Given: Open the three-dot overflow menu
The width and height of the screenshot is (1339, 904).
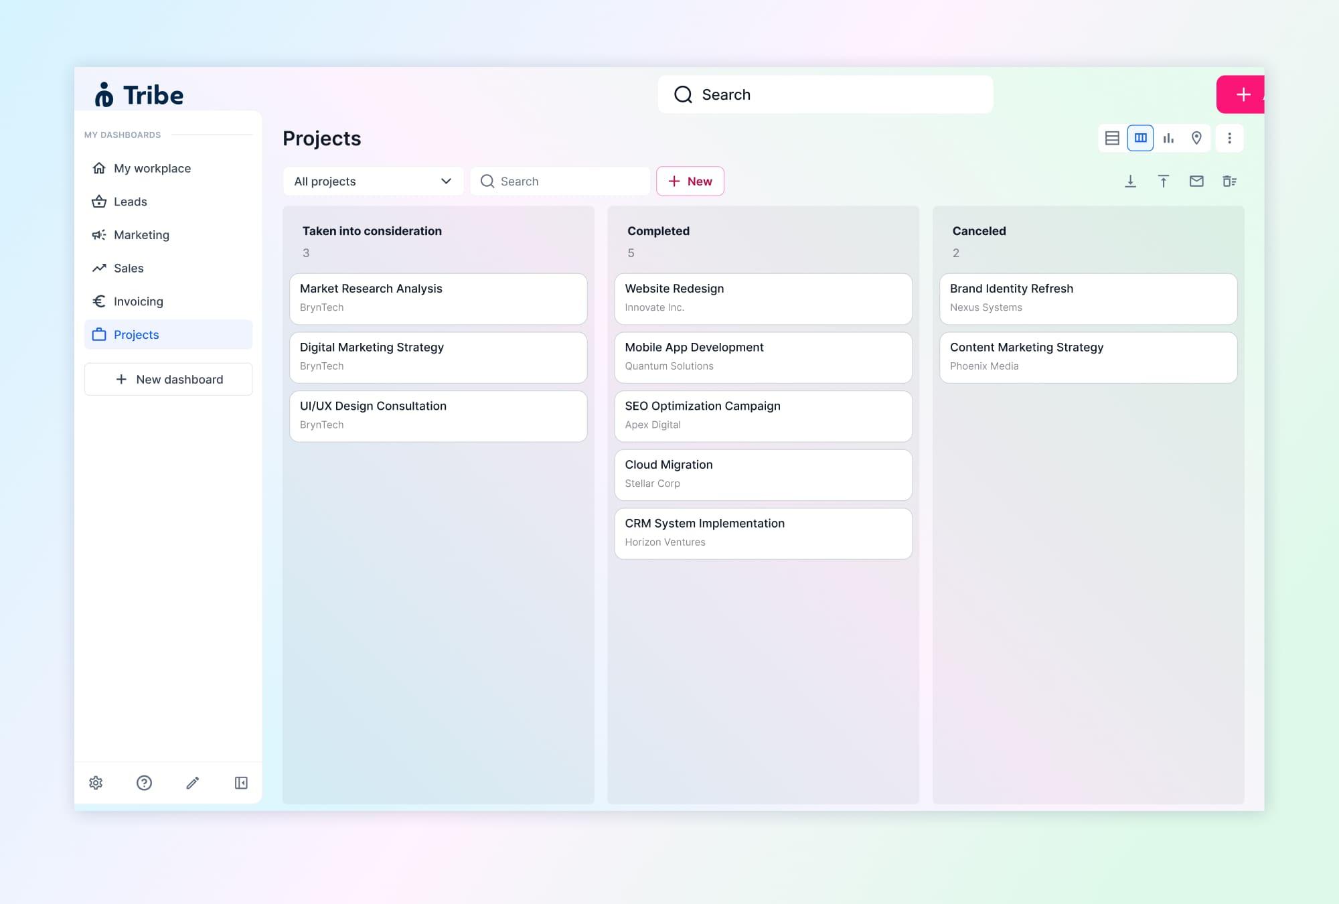Looking at the screenshot, I should [x=1229, y=138].
